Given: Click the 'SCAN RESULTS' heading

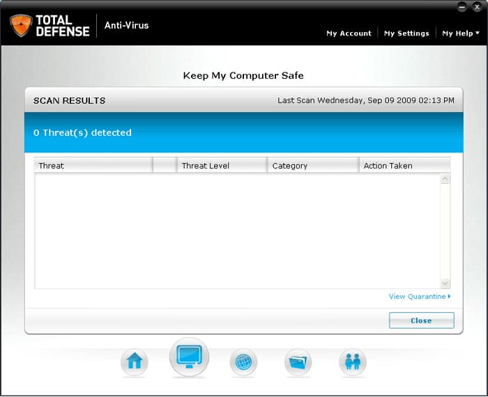Looking at the screenshot, I should point(70,101).
